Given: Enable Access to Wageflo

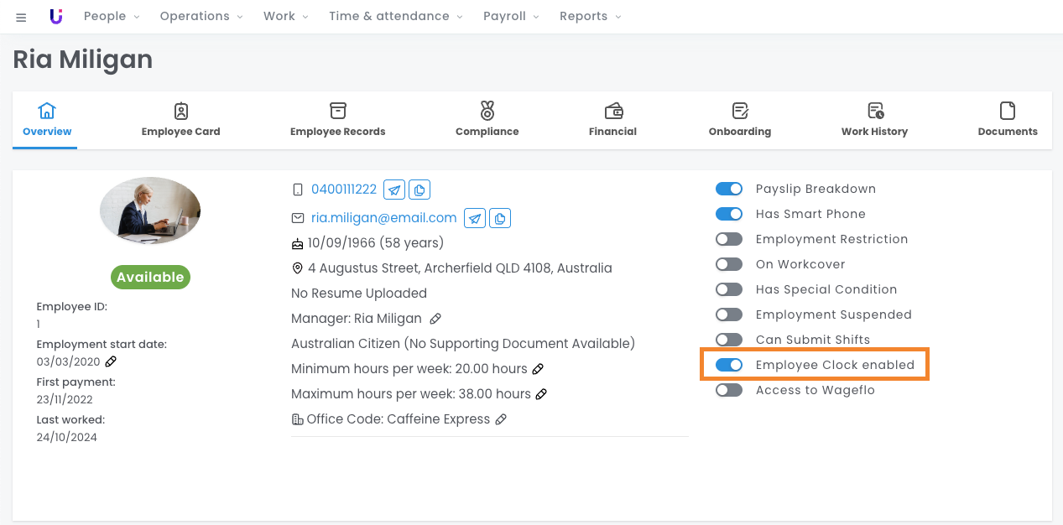Looking at the screenshot, I should tap(729, 390).
